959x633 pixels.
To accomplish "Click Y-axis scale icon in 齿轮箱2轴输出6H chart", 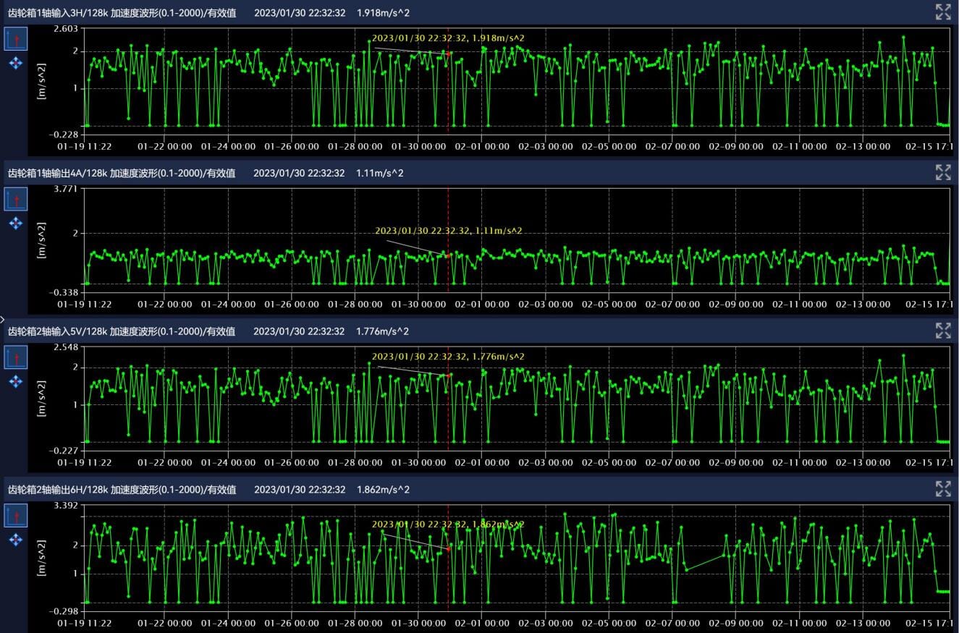I will (15, 516).
